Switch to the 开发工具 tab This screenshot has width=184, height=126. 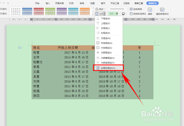[114, 3]
